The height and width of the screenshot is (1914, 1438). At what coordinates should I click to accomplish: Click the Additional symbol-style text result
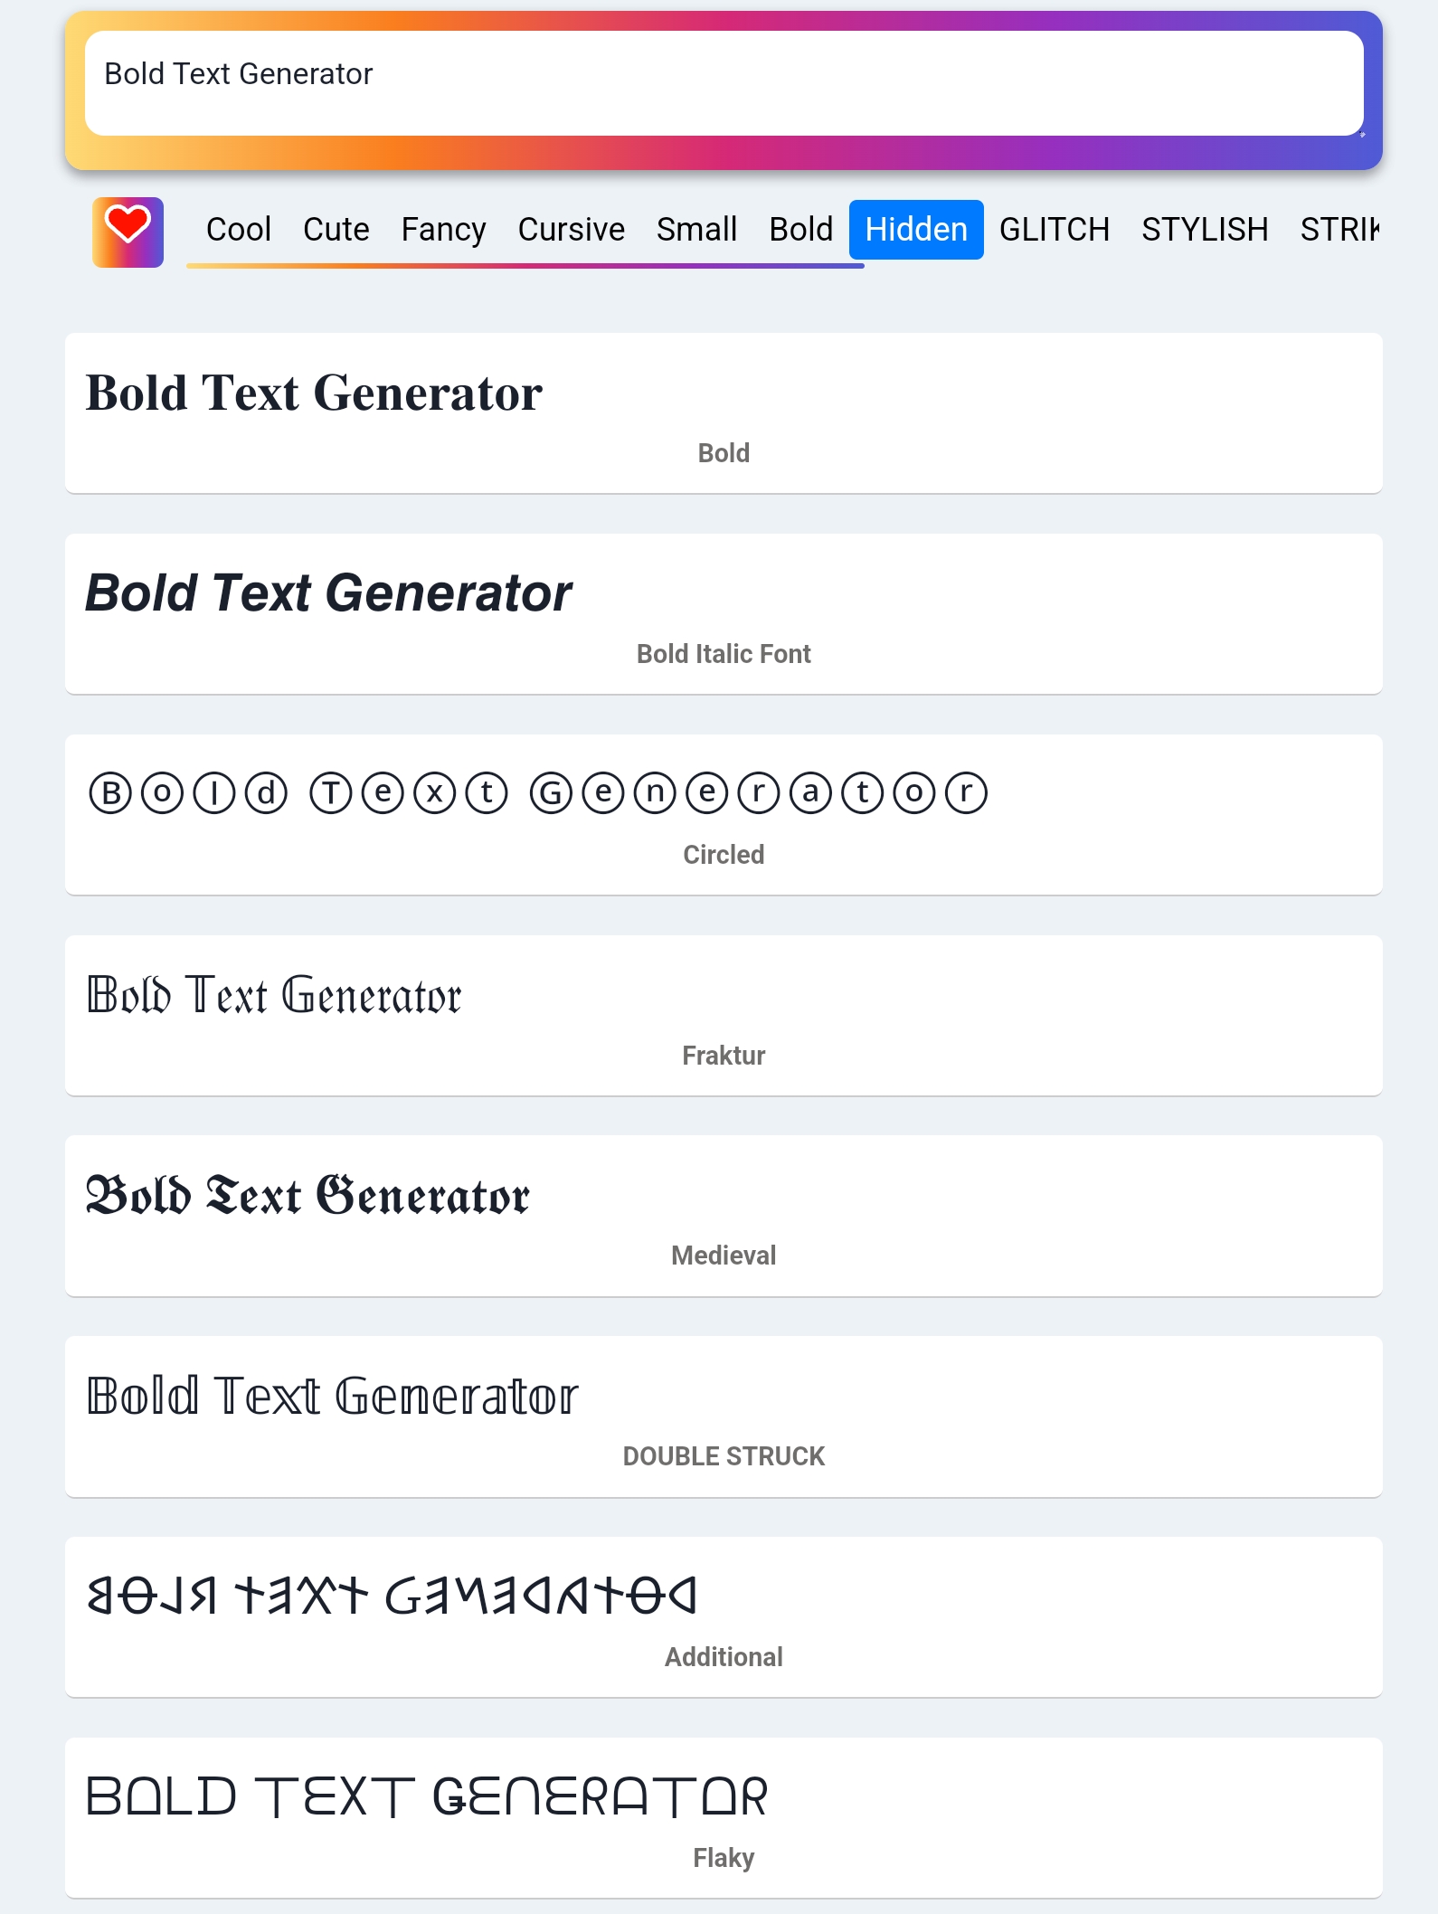[x=392, y=1596]
